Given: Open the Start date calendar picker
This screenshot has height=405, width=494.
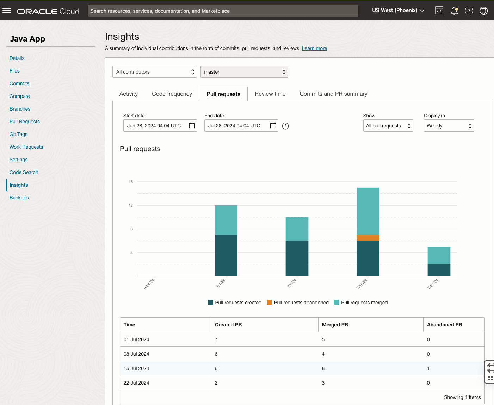Looking at the screenshot, I should [x=192, y=125].
